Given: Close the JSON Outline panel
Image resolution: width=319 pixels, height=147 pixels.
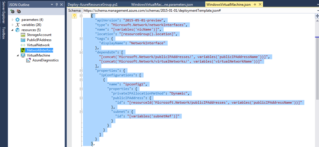Looking at the screenshot, I should [61, 5].
